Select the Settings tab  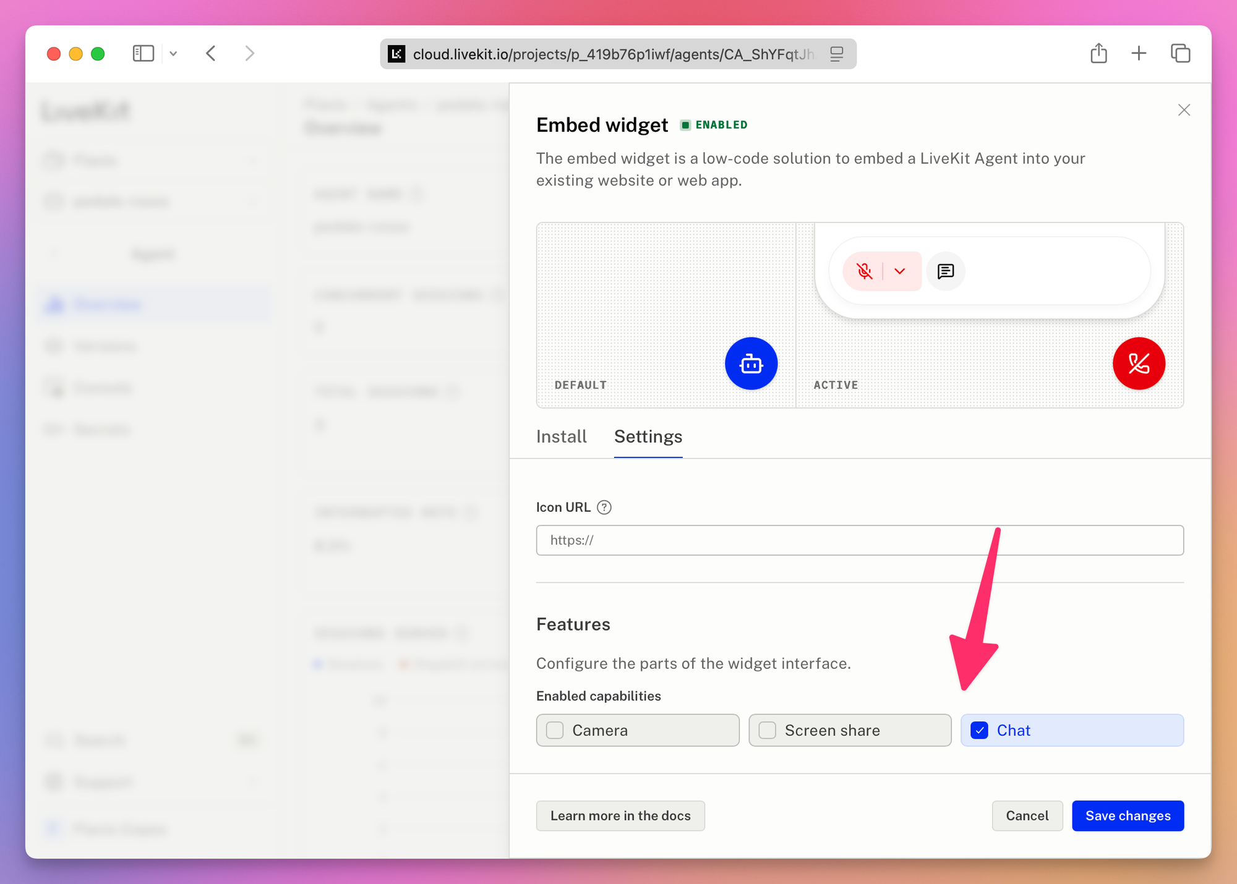[x=648, y=436]
